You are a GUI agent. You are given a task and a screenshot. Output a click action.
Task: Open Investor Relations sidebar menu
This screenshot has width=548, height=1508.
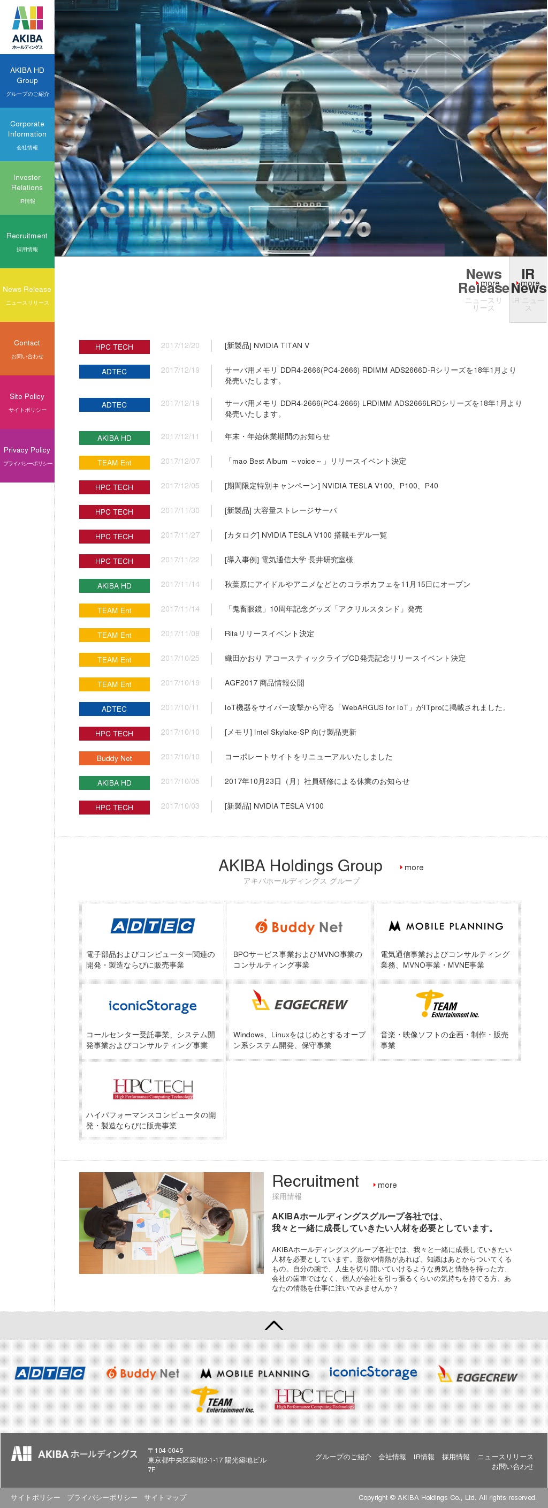tap(27, 188)
